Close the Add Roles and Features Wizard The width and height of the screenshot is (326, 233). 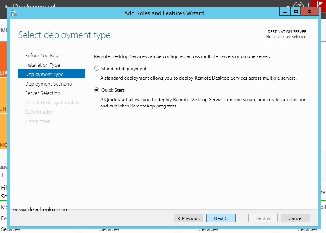(x=310, y=12)
